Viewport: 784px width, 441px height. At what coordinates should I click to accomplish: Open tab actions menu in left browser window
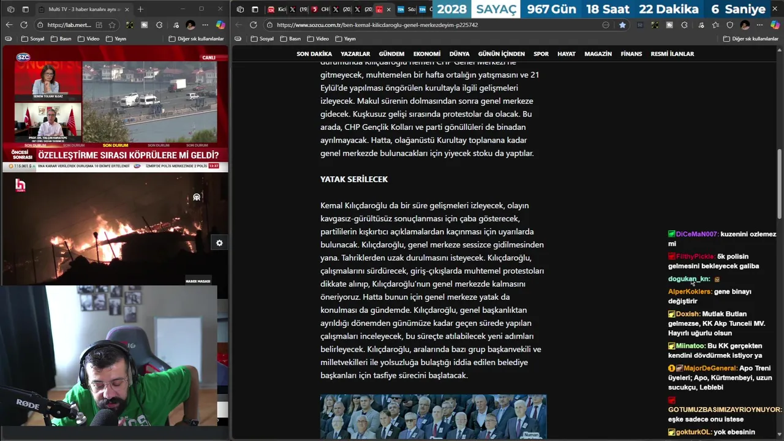25,9
